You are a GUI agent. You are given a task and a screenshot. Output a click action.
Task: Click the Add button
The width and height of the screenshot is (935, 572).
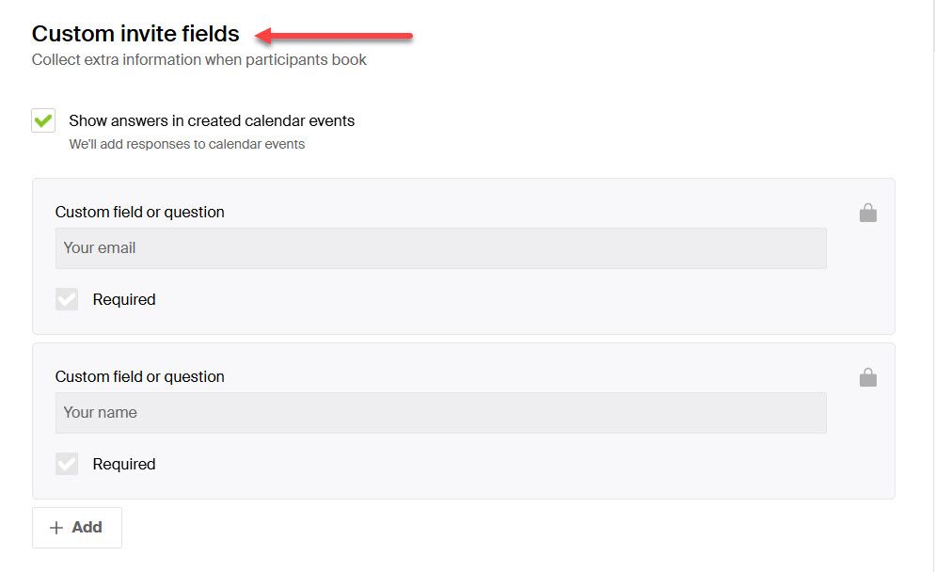pos(76,527)
